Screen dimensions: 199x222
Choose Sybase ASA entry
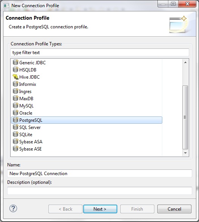pos(31,142)
